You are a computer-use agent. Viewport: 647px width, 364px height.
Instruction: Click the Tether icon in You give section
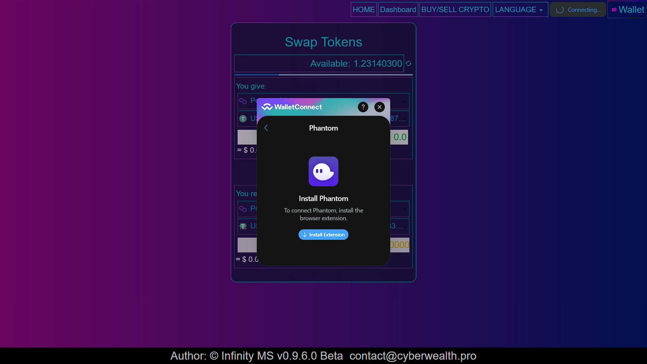[x=243, y=118]
